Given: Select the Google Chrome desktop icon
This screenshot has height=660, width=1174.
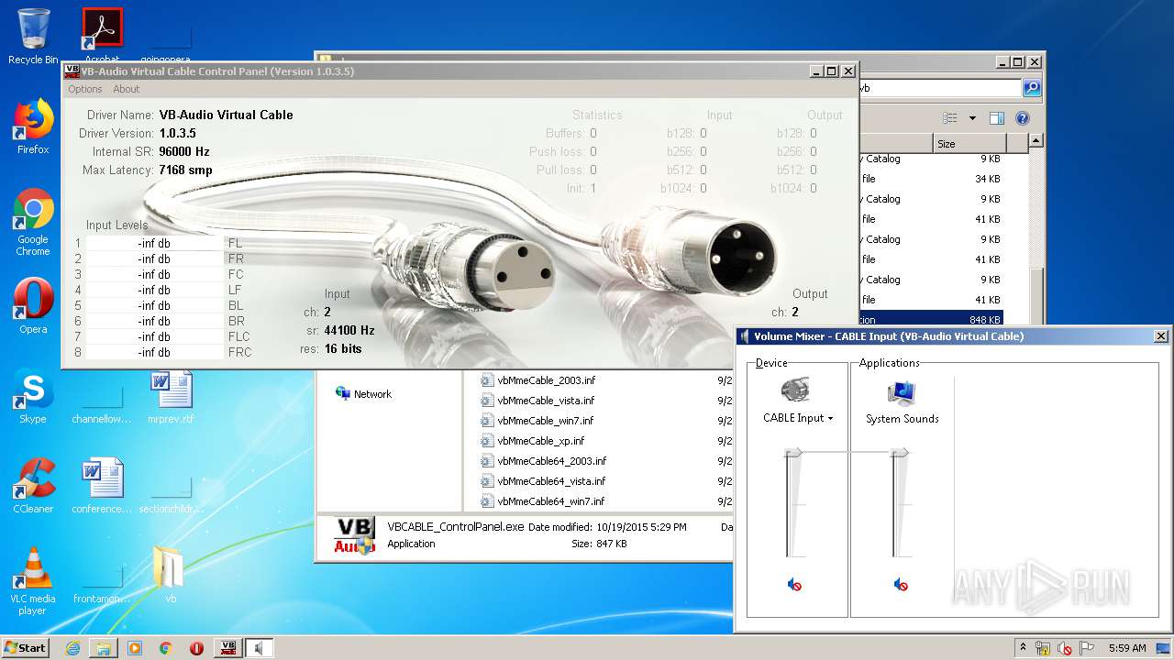Looking at the screenshot, I should pos(33,222).
